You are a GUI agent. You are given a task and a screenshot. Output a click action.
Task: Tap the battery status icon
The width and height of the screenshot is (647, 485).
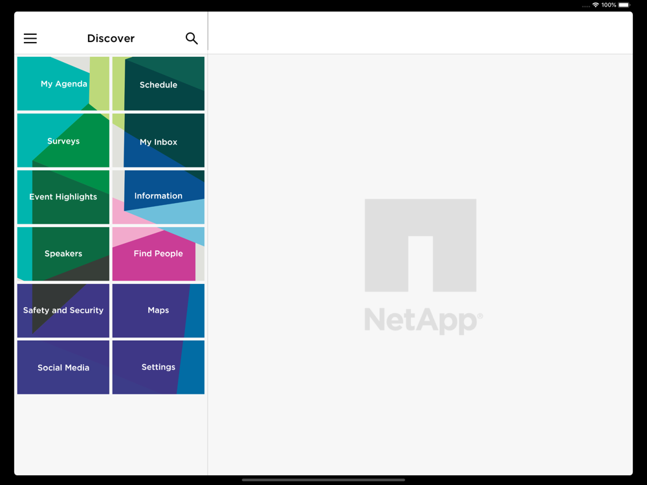click(624, 5)
